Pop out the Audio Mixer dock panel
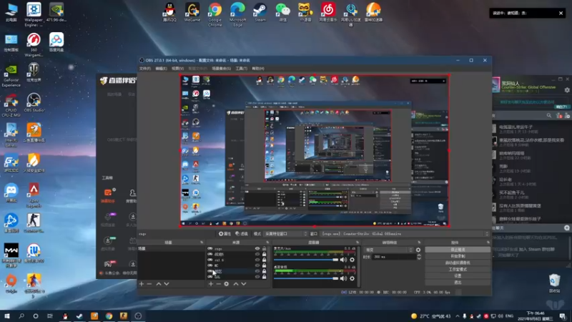Image resolution: width=572 pixels, height=322 pixels. tap(357, 243)
